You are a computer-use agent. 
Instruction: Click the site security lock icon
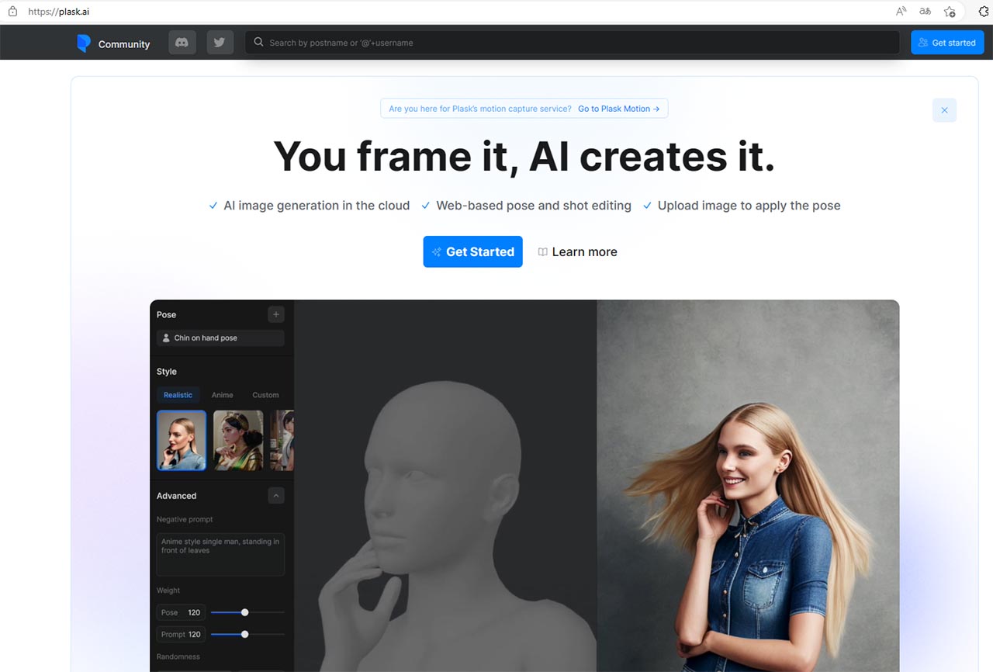[12, 12]
